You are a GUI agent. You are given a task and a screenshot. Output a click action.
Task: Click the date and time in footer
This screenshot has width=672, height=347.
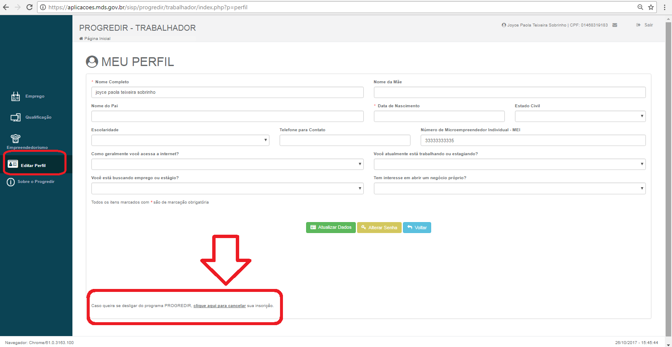(x=636, y=343)
